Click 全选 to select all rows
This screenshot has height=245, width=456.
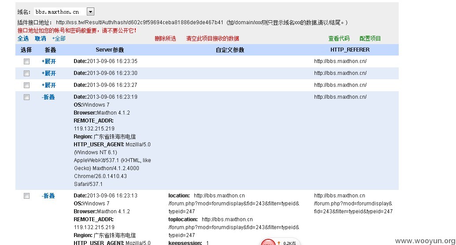(23, 38)
